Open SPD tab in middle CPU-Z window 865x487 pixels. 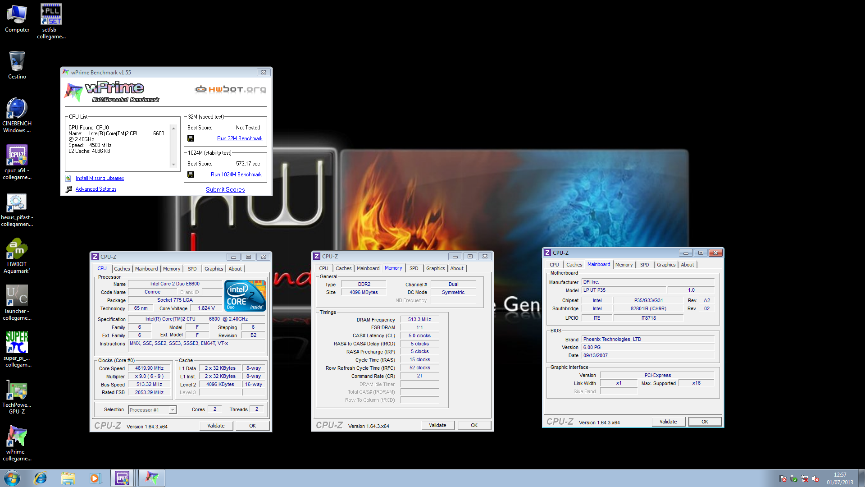point(414,268)
